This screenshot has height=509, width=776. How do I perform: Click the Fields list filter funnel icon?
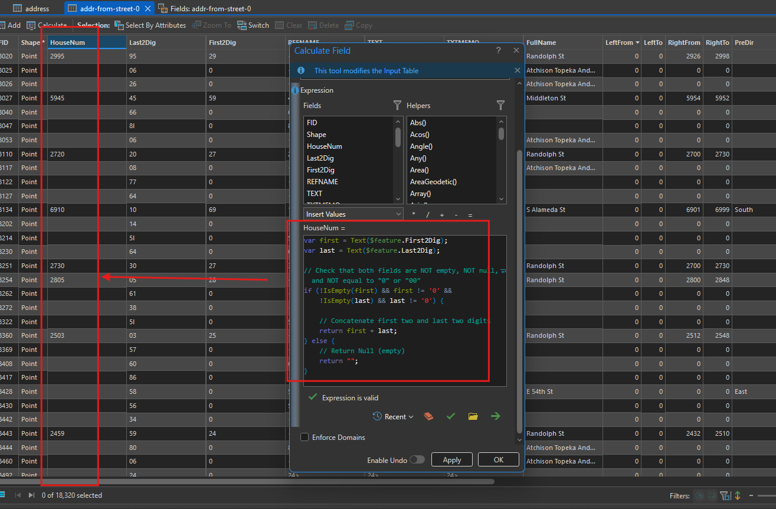click(397, 105)
